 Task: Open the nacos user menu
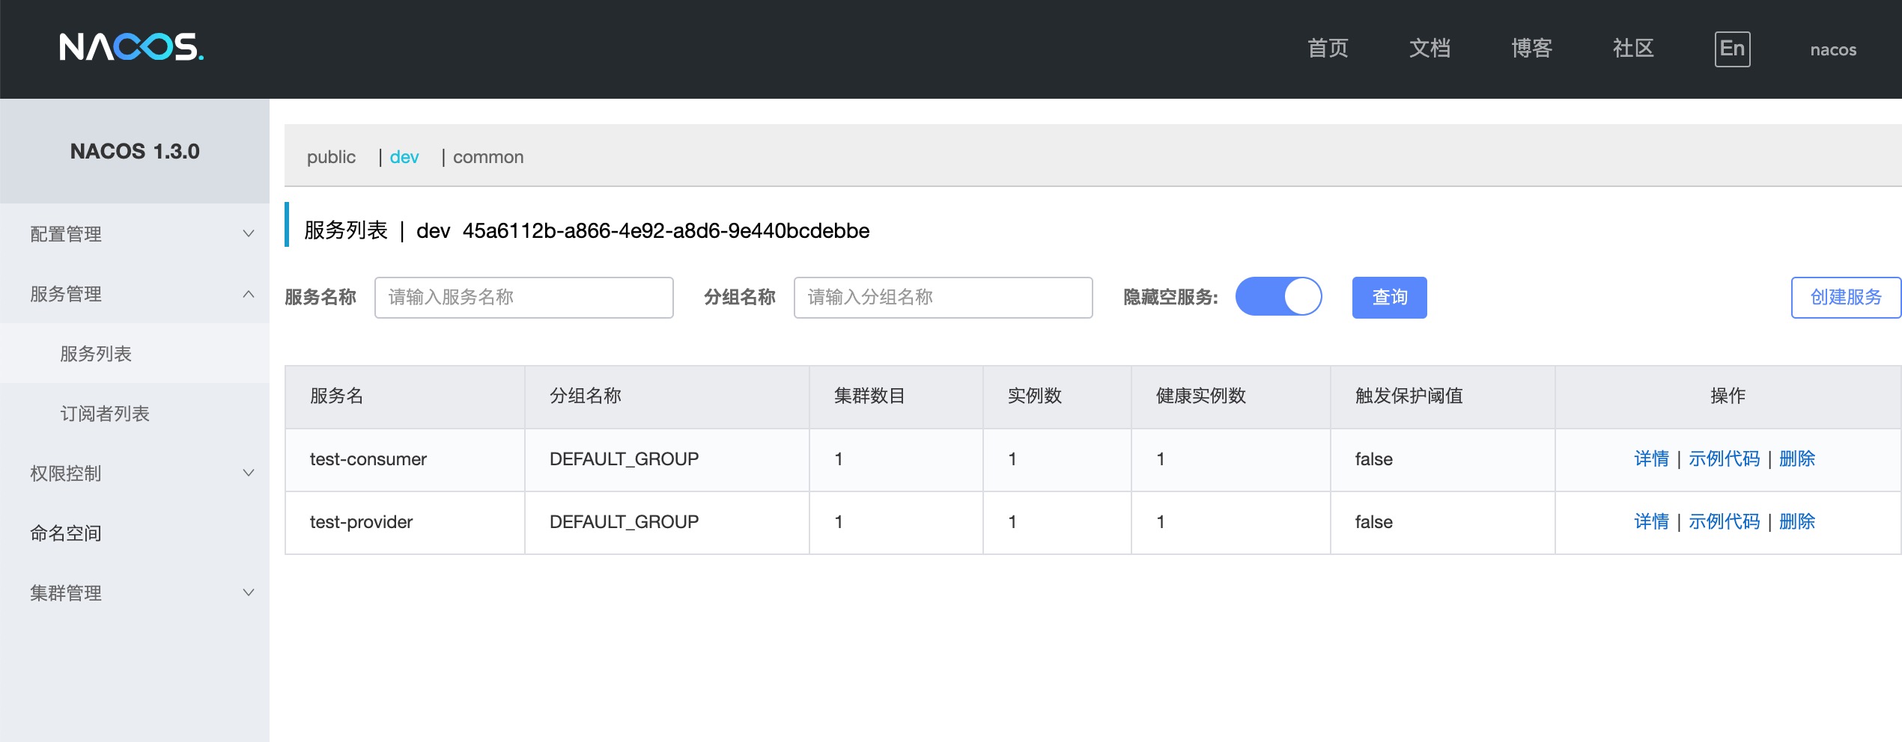1833,50
